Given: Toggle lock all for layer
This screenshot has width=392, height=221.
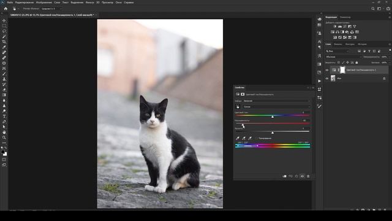Looking at the screenshot, I should pyautogui.click(x=356, y=63).
